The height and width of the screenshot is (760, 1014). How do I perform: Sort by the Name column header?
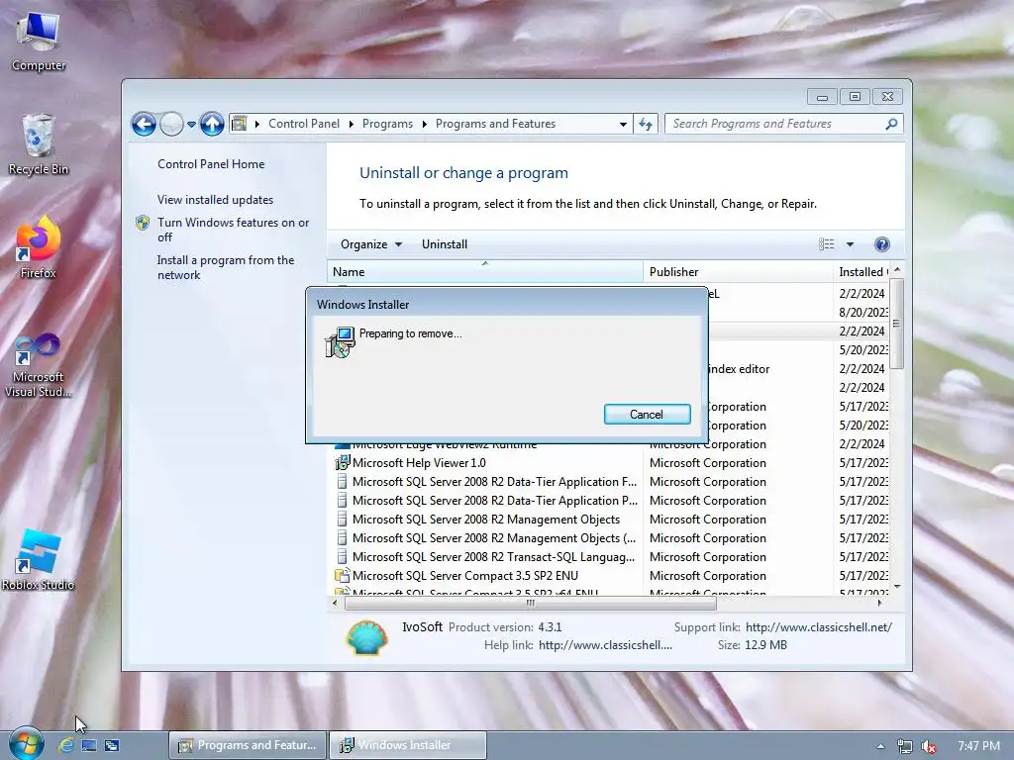point(485,272)
